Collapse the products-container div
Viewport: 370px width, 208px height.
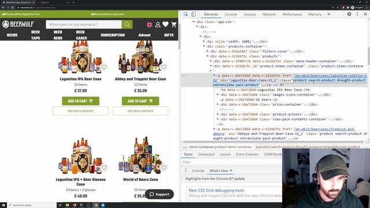tap(204, 46)
